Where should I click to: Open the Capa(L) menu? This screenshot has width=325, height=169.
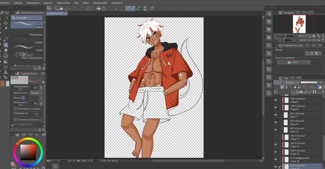click(48, 3)
